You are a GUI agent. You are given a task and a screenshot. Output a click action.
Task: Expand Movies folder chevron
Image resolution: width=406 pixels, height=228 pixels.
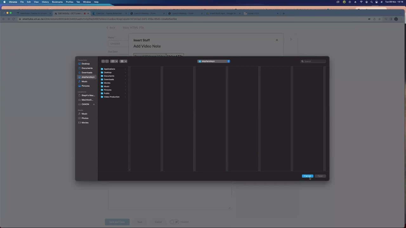coord(125,83)
